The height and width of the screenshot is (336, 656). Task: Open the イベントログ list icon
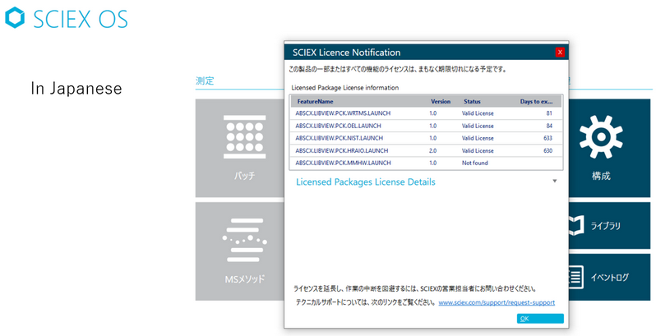pos(576,278)
